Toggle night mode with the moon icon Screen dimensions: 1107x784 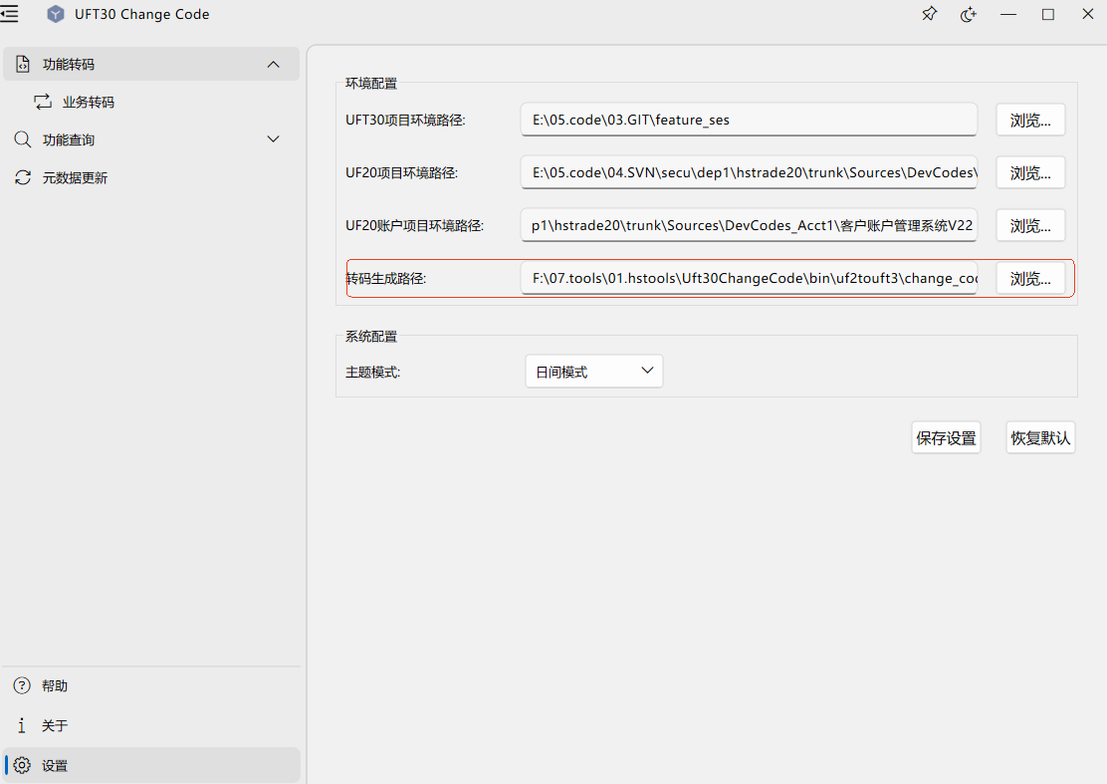(969, 14)
